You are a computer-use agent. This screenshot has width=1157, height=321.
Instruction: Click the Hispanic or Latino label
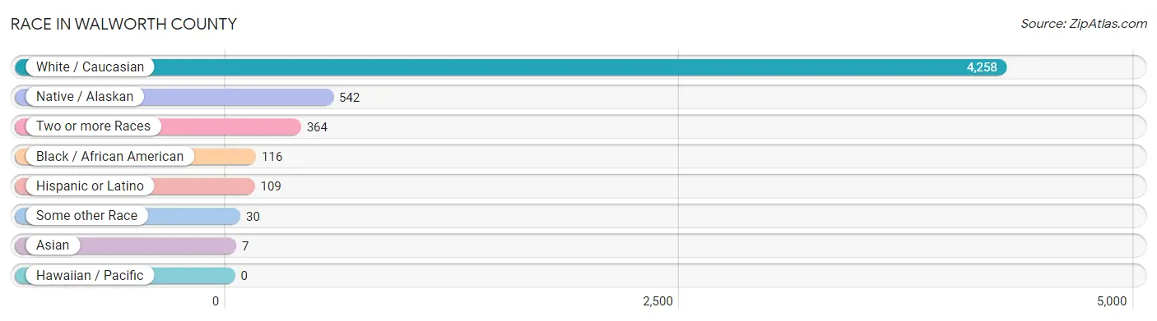(90, 186)
